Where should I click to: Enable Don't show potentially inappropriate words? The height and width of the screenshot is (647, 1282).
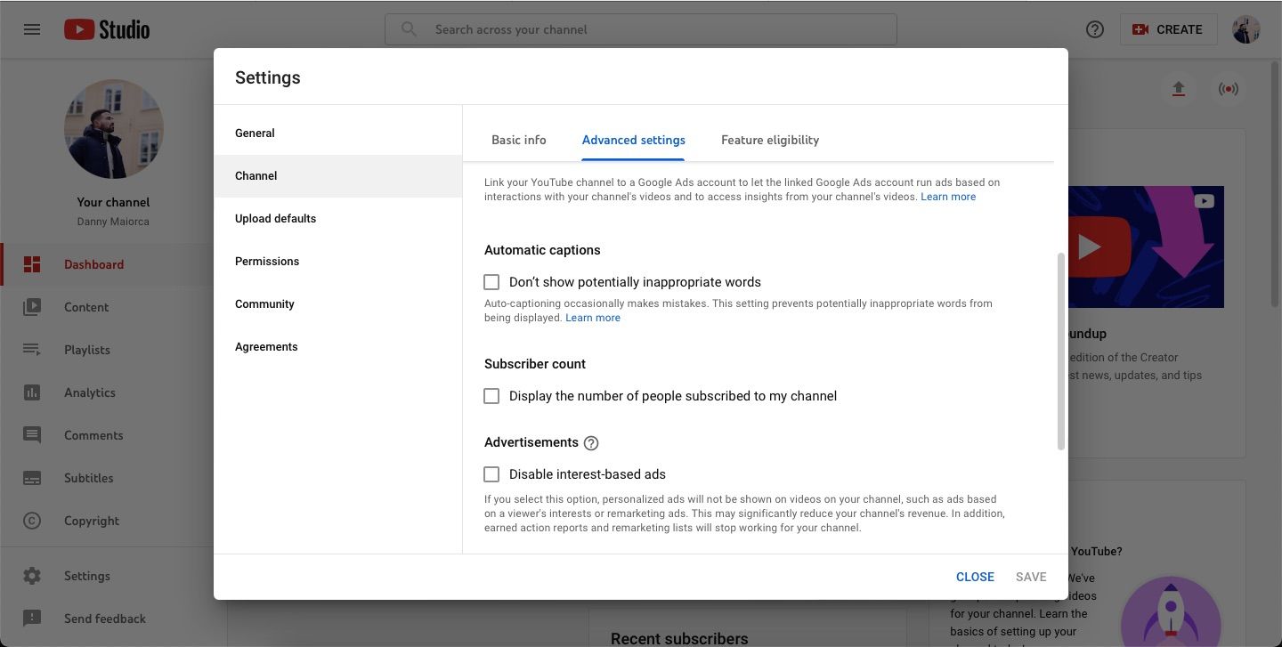click(491, 282)
